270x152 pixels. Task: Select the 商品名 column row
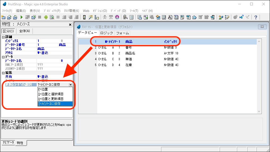coord(130,53)
